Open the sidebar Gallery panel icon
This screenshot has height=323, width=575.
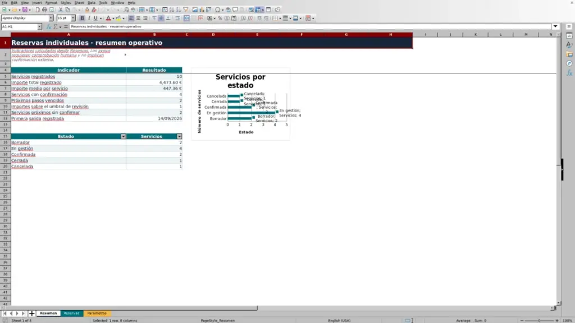pos(569,54)
